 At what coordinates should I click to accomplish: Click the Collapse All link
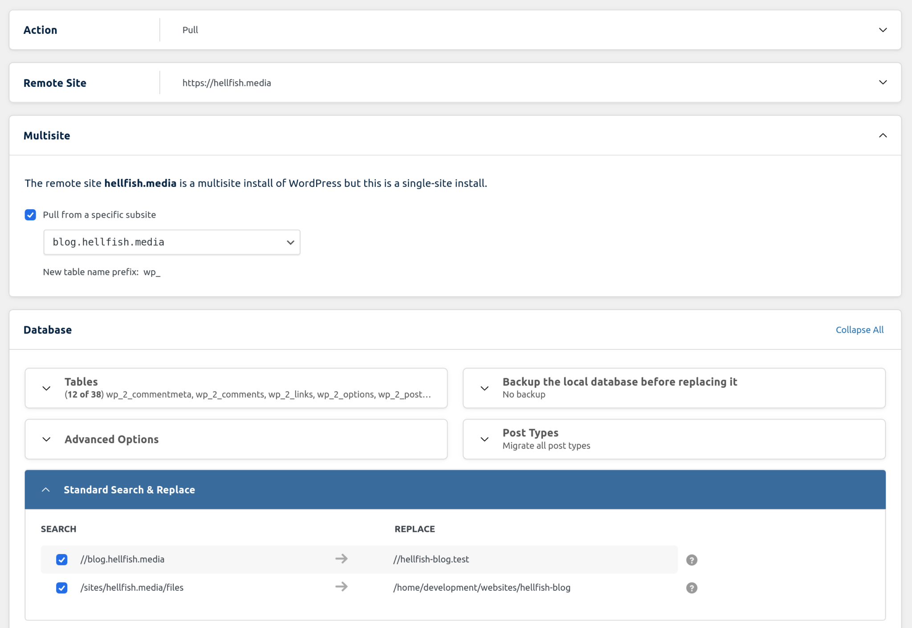859,329
